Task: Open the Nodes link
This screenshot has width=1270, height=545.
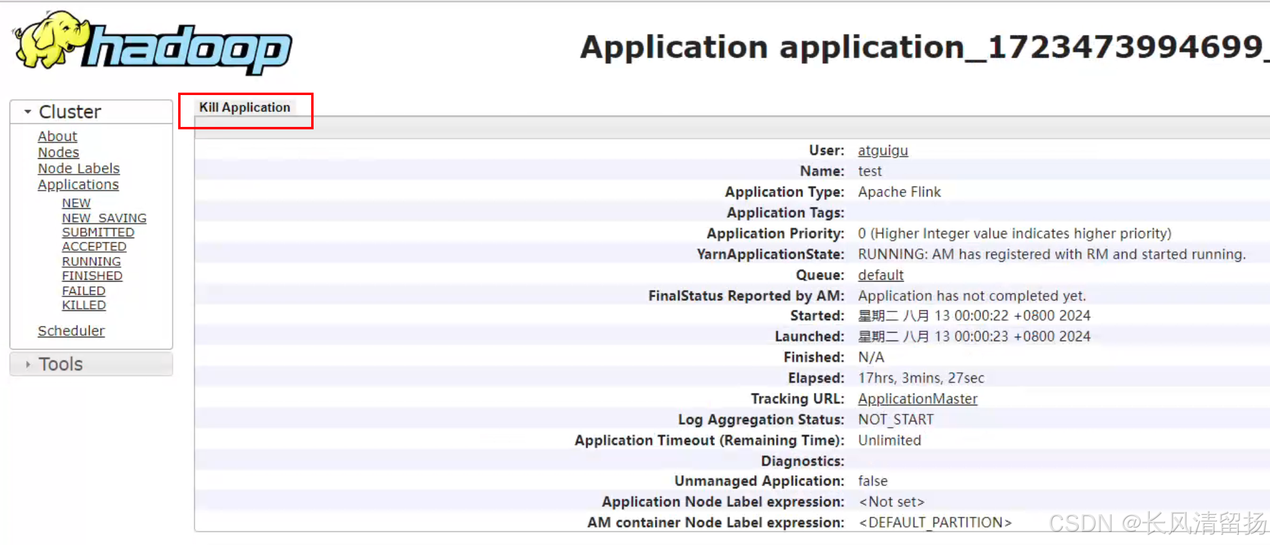Action: [58, 153]
